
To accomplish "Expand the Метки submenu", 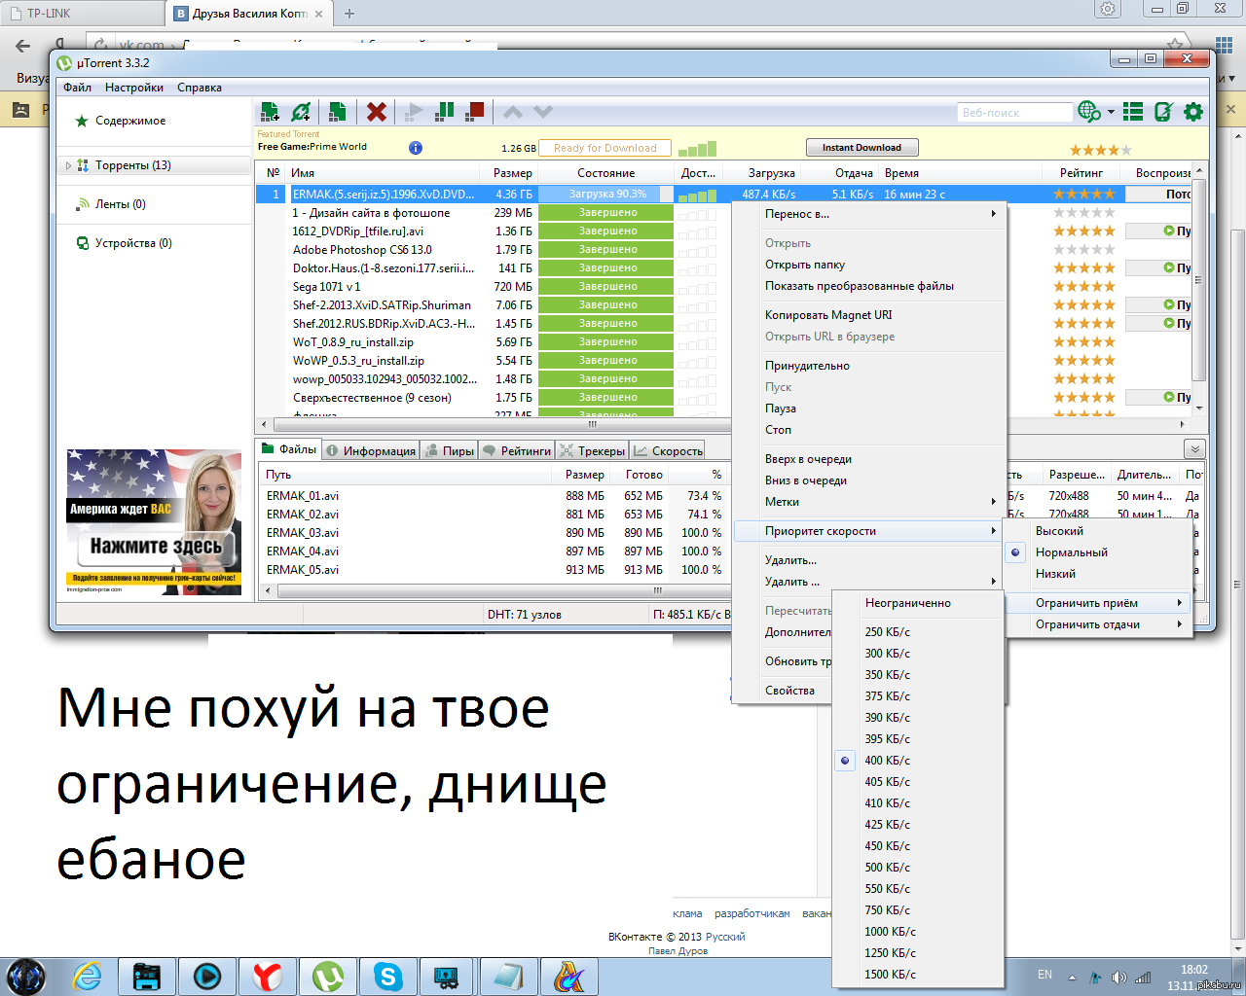I will (869, 502).
